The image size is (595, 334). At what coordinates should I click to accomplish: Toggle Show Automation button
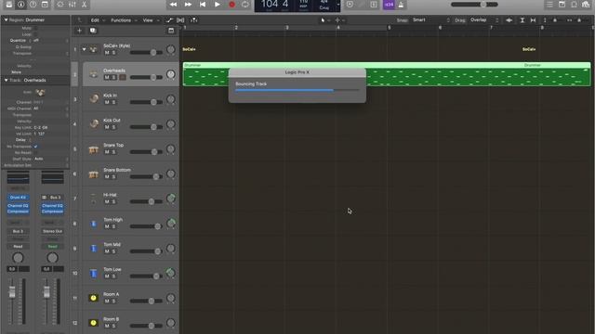169,20
